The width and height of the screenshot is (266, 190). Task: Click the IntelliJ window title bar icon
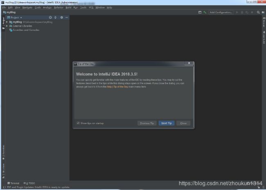pyautogui.click(x=3, y=2)
